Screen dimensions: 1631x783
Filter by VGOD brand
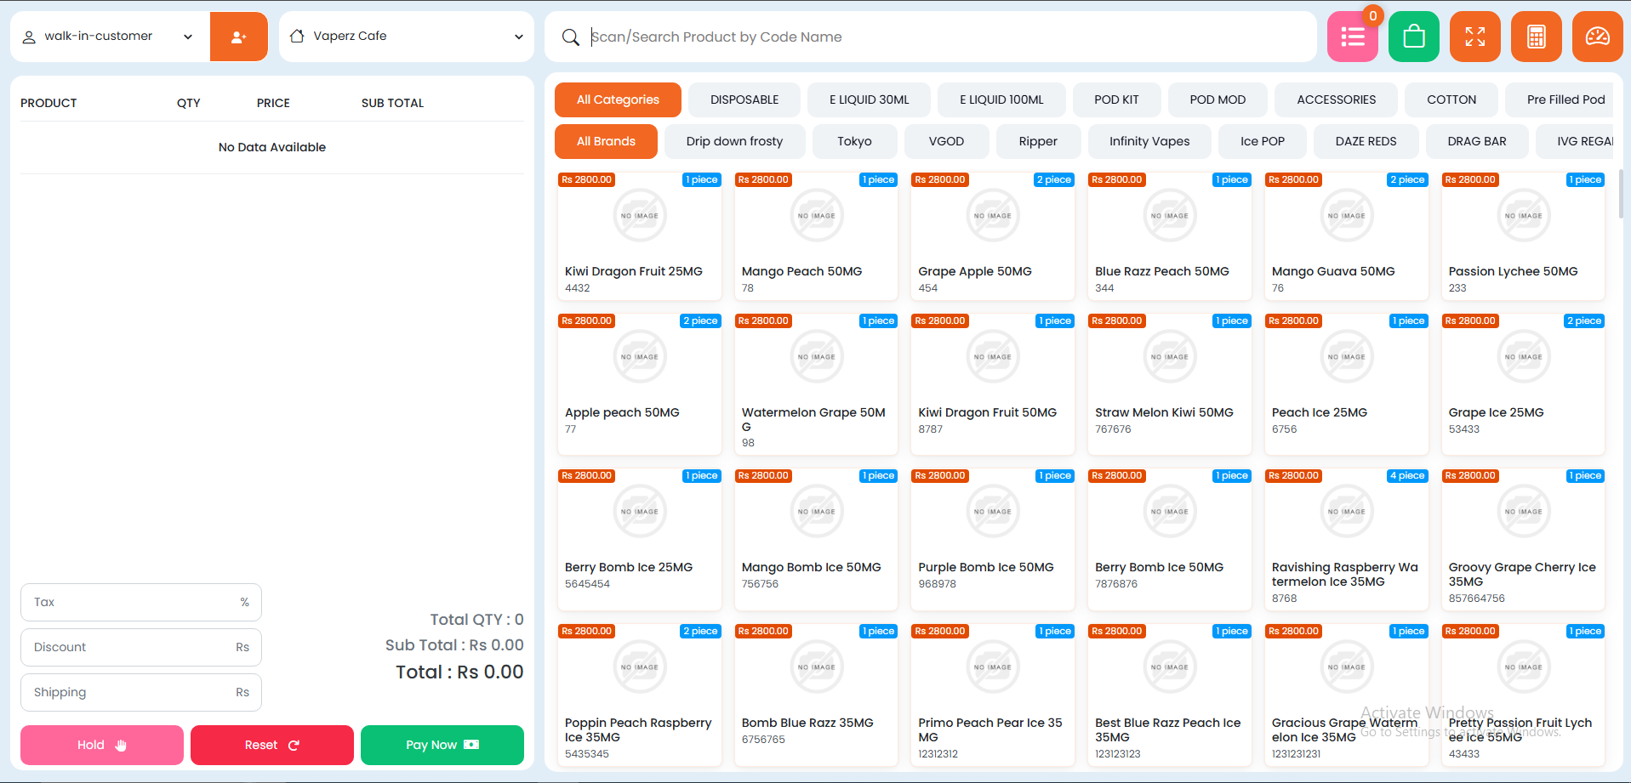[x=946, y=141]
